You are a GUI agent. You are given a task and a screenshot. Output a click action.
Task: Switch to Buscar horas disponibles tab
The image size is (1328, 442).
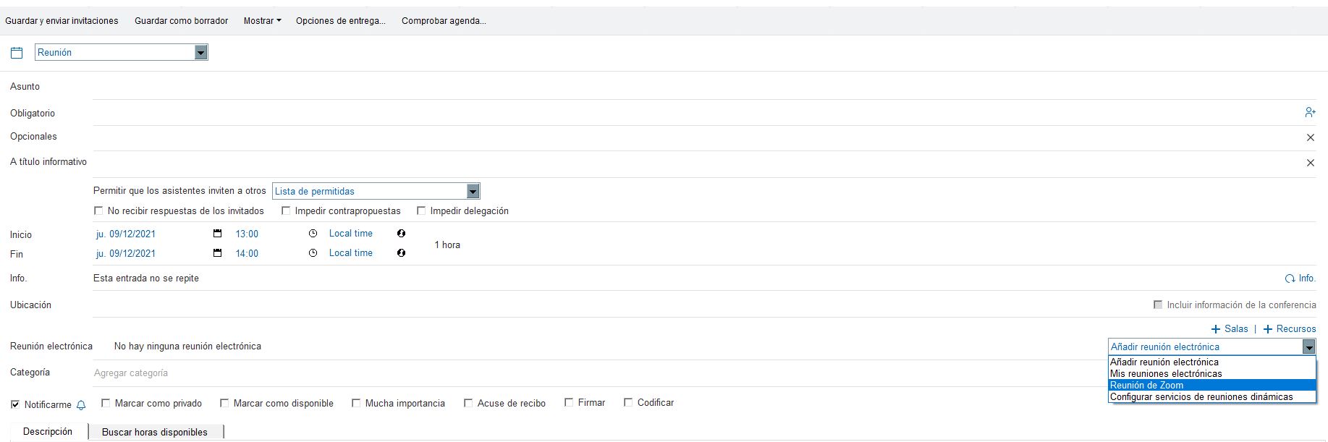point(155,432)
